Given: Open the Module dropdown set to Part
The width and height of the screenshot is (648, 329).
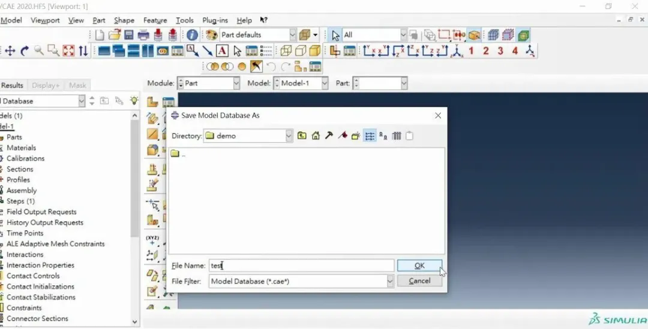Looking at the screenshot, I should pos(236,83).
